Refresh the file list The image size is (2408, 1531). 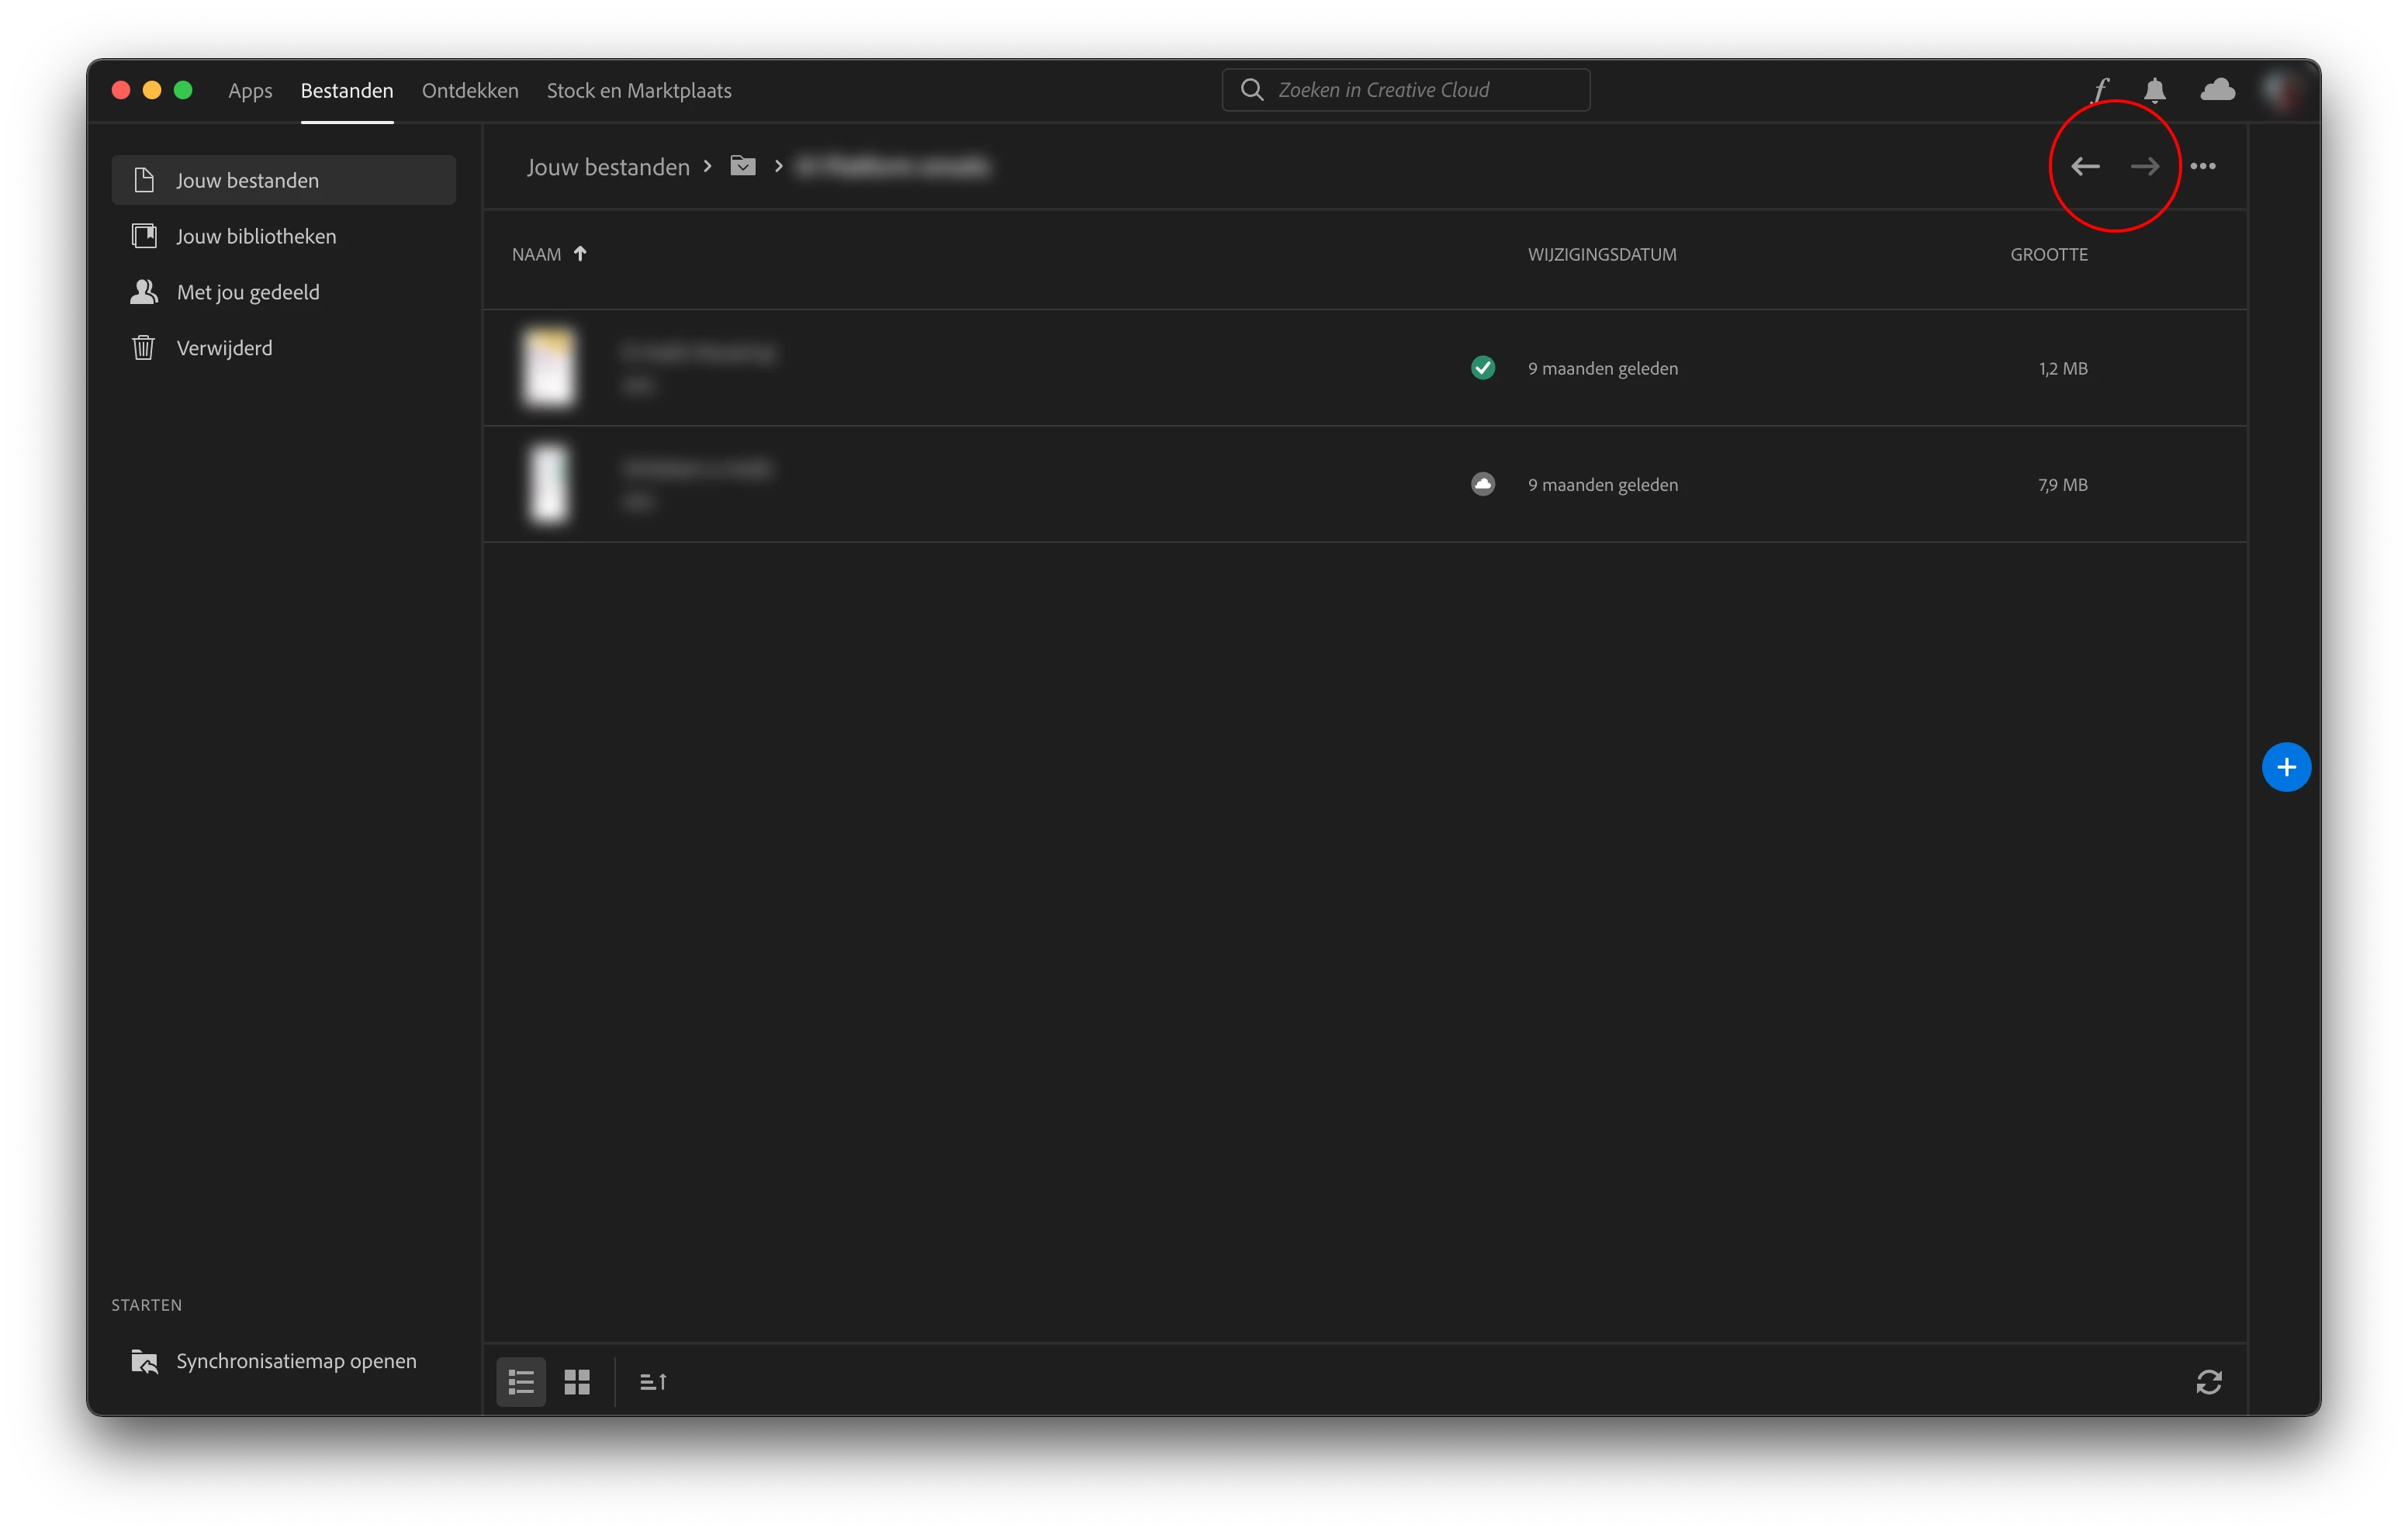pyautogui.click(x=2208, y=1382)
